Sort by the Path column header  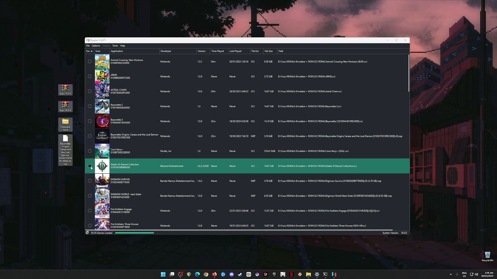tap(343, 51)
